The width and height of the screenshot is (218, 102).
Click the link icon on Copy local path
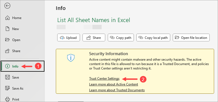pos(141,38)
